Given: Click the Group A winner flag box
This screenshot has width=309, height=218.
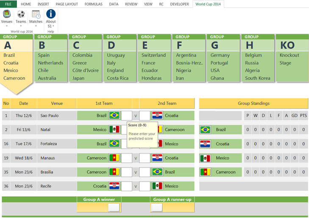Looking at the screenshot, I should (114, 207).
